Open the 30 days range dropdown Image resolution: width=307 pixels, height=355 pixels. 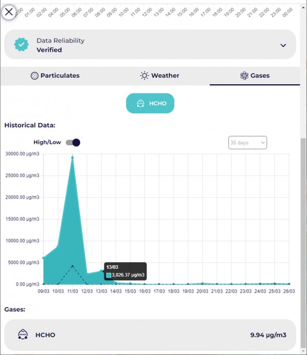(247, 143)
